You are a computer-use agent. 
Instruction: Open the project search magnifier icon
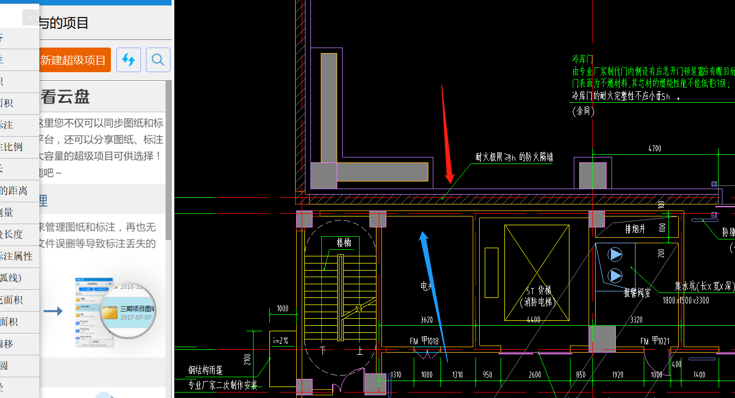158,60
